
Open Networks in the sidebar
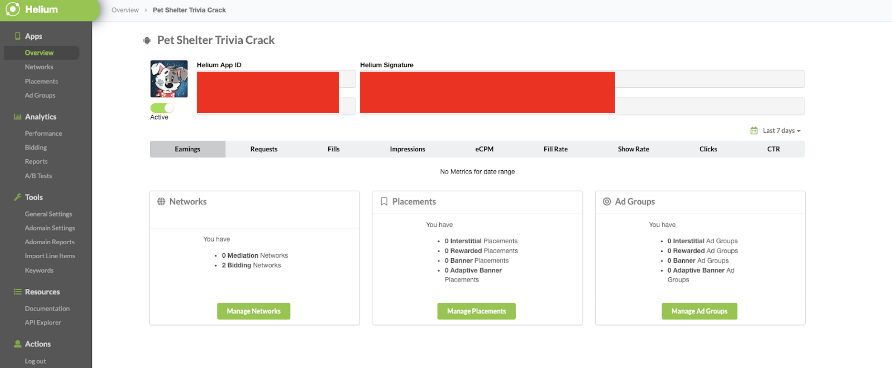click(39, 67)
